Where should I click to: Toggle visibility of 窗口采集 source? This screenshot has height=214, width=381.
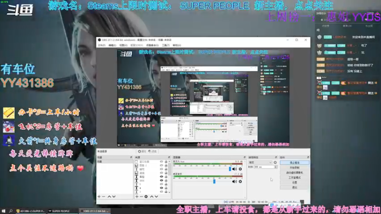(161, 162)
